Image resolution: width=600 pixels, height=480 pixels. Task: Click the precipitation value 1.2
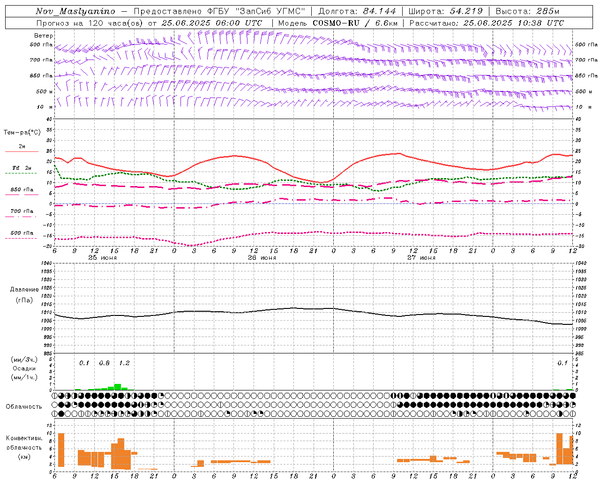coord(124,363)
